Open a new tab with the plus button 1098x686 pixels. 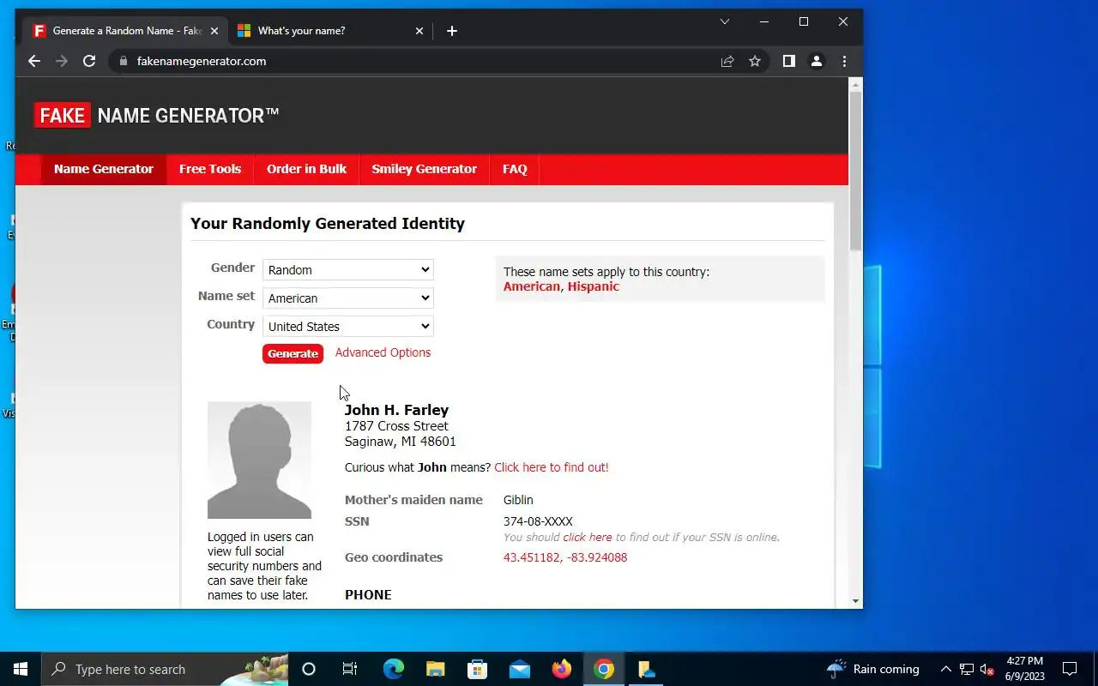pyautogui.click(x=452, y=31)
